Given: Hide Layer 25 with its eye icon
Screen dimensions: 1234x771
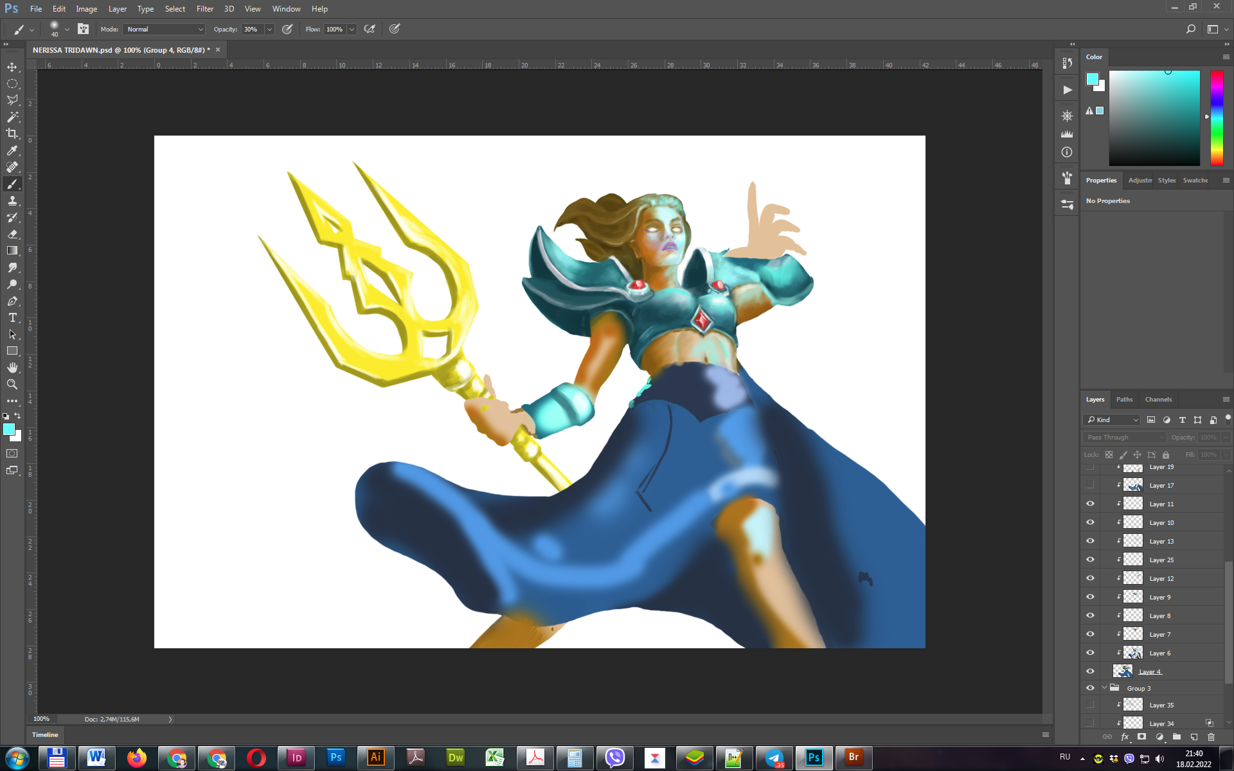Looking at the screenshot, I should point(1090,560).
